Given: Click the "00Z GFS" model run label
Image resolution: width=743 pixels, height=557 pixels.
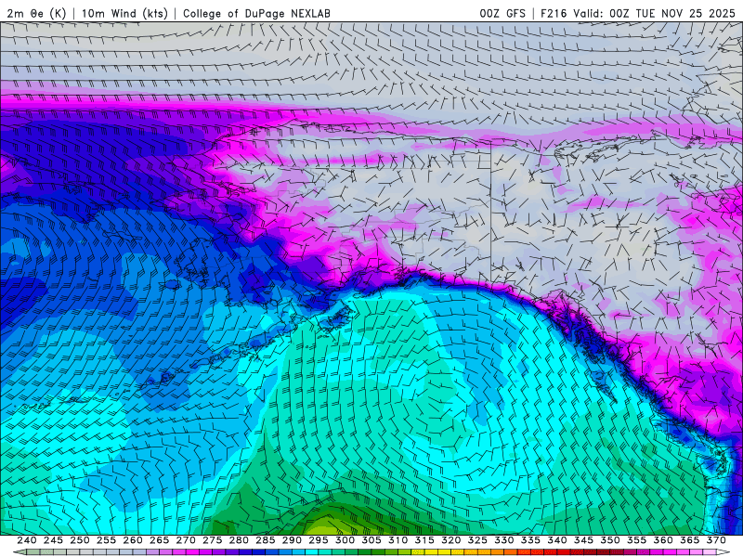Looking at the screenshot, I should tap(502, 13).
